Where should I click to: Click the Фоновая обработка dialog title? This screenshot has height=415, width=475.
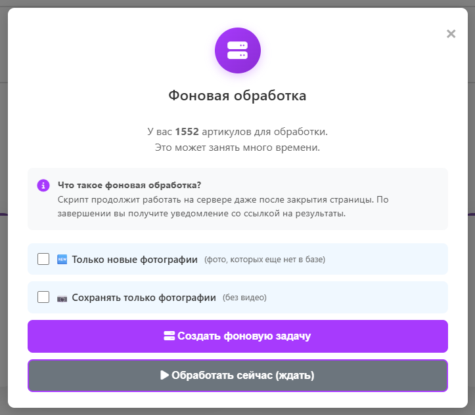click(237, 96)
